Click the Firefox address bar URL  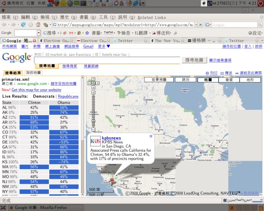tap(125, 25)
